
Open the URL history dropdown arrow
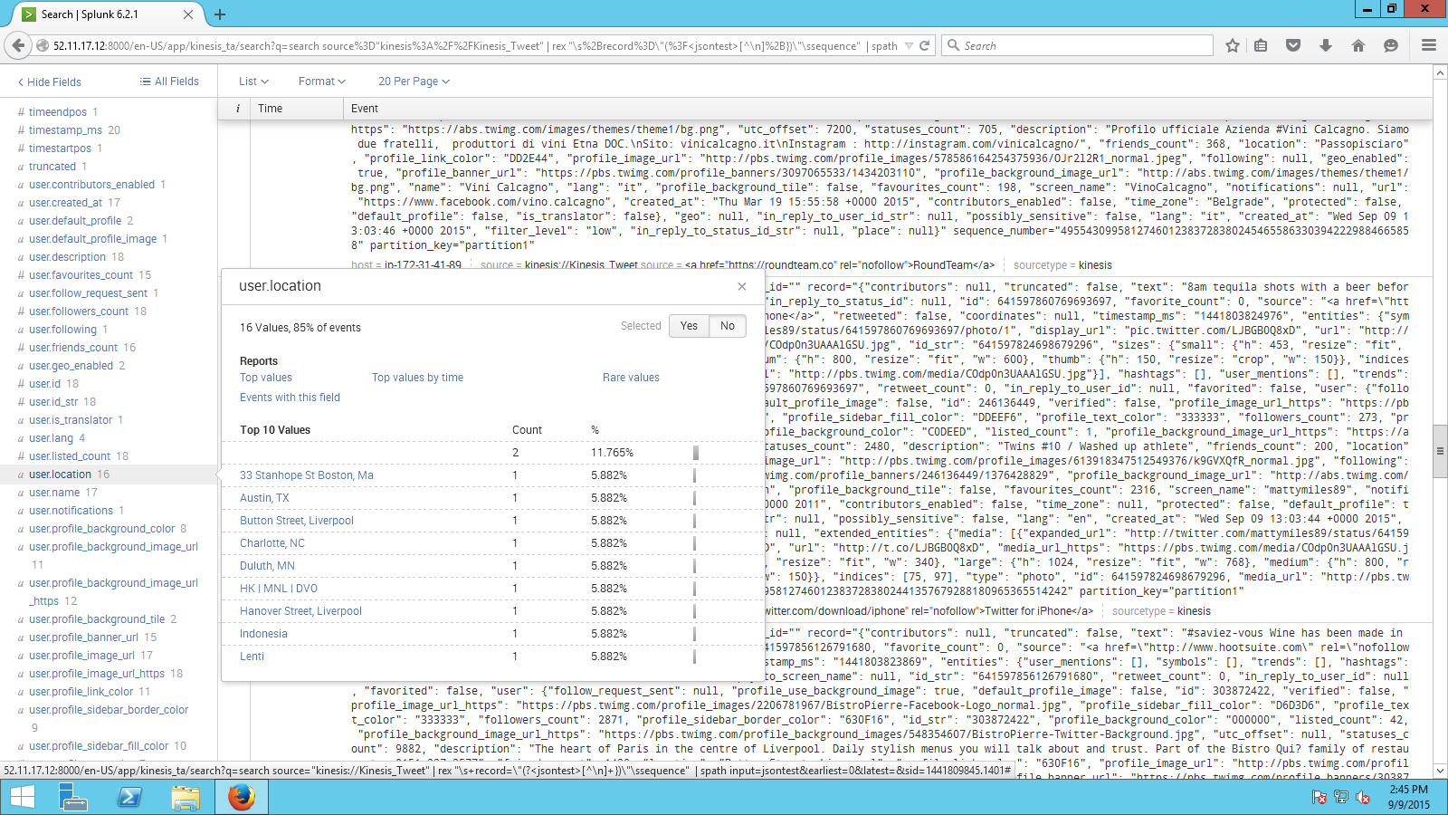coord(909,45)
